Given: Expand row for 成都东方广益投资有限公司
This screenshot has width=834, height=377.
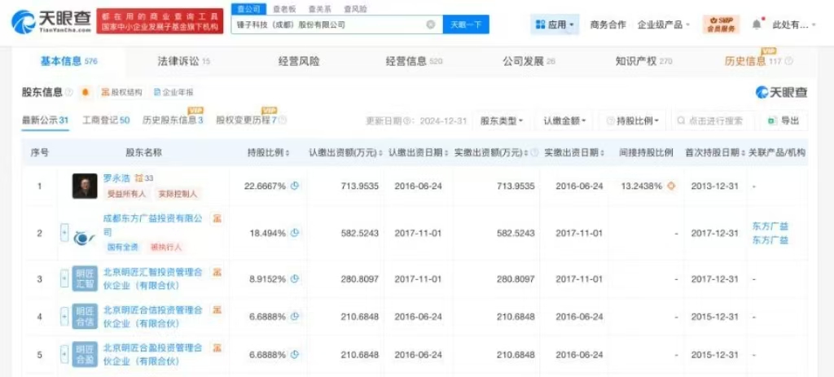Looking at the screenshot, I should click(64, 234).
